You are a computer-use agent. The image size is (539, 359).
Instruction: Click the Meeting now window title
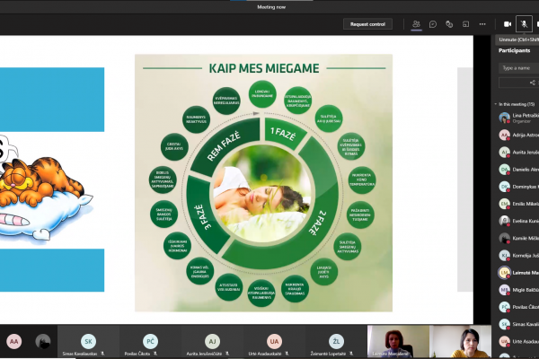pyautogui.click(x=271, y=7)
